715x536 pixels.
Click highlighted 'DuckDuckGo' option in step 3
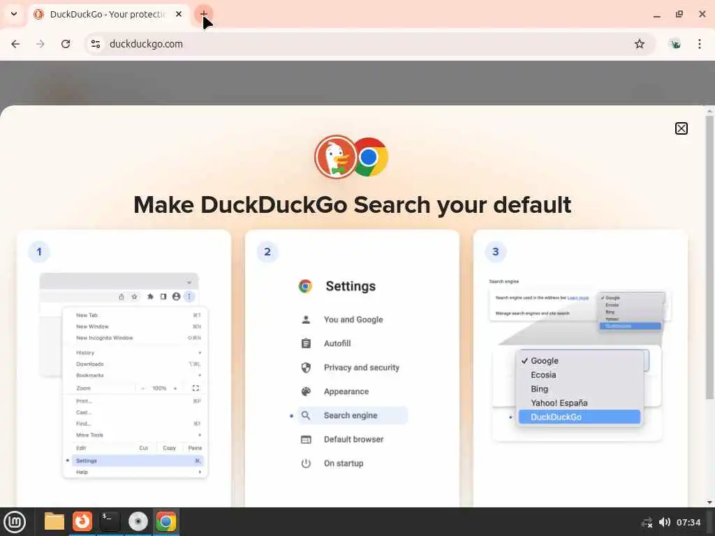[x=579, y=417]
